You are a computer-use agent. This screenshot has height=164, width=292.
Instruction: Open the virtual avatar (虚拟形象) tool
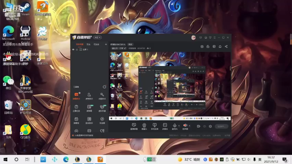tap(102, 108)
